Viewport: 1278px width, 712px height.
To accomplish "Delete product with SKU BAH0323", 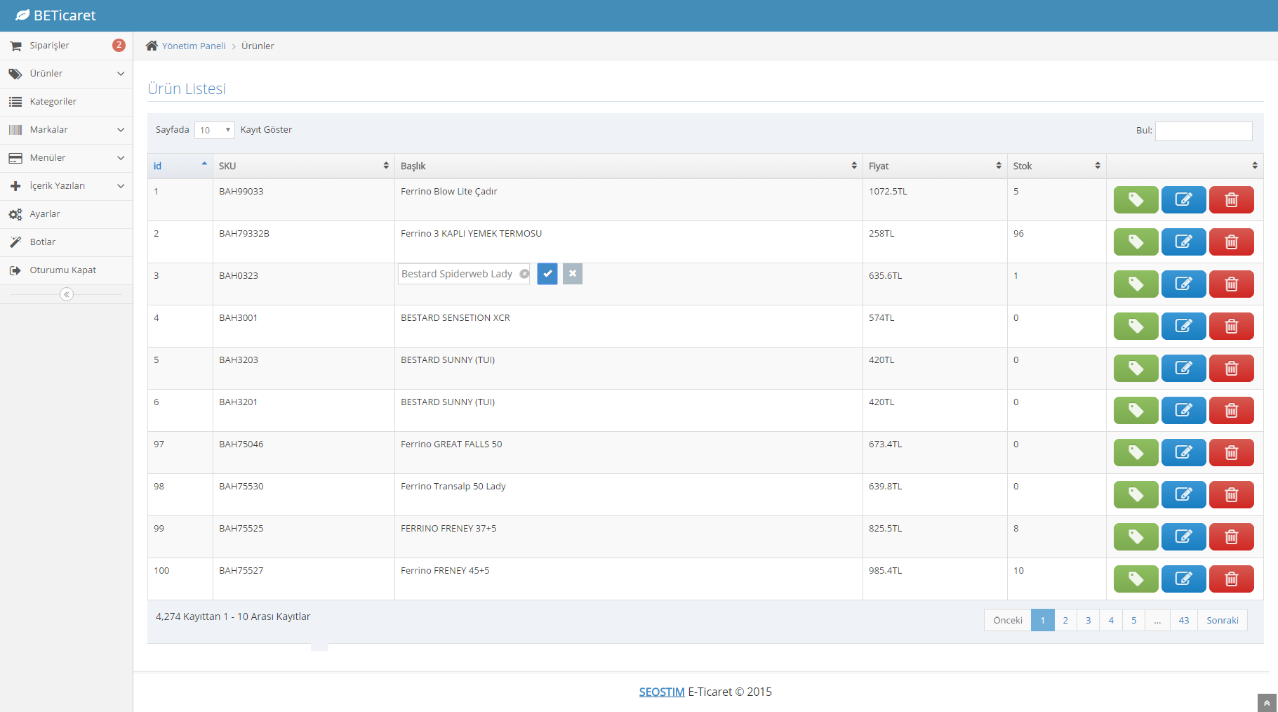I will 1231,284.
